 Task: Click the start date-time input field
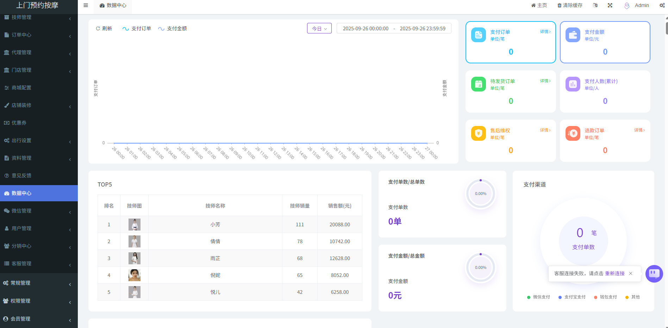click(366, 29)
